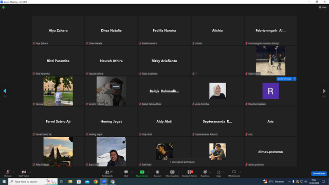This screenshot has width=329, height=185.
Task: Select Kaysya's video tile photo
Action: (58, 91)
